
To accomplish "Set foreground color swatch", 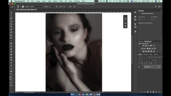I will click(x=11, y=79).
